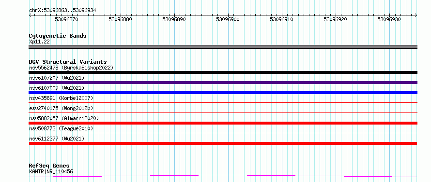Click ruler position 53096920
Viewport: 431px width, 182px height.
click(x=335, y=19)
